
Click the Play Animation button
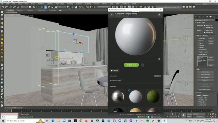173,114
